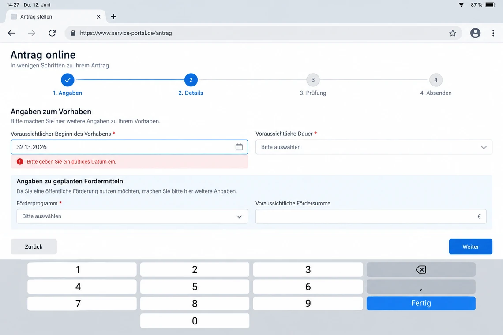
Task: Click the 'Zurück' button
Action: (x=34, y=246)
